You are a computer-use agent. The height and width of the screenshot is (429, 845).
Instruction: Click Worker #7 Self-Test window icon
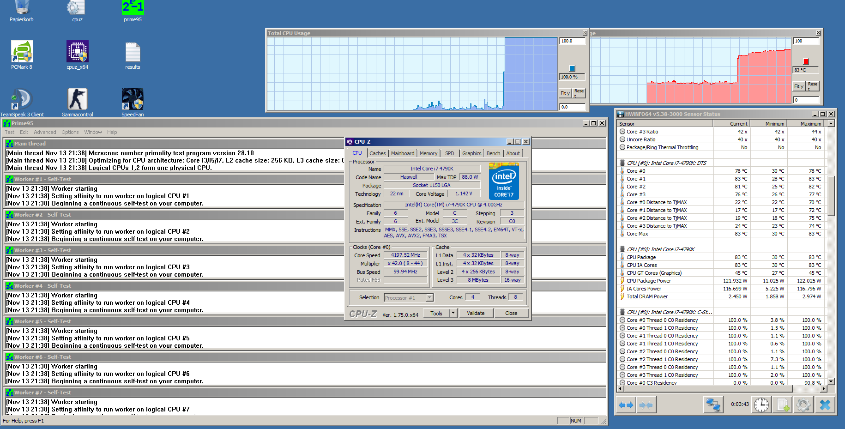(10, 393)
